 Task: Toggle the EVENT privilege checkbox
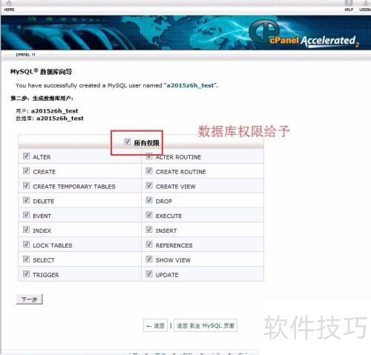point(26,215)
